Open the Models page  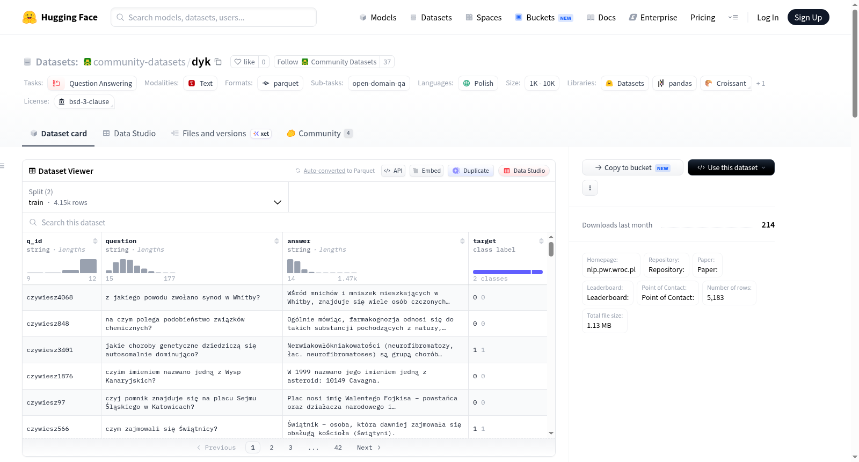pyautogui.click(x=378, y=18)
